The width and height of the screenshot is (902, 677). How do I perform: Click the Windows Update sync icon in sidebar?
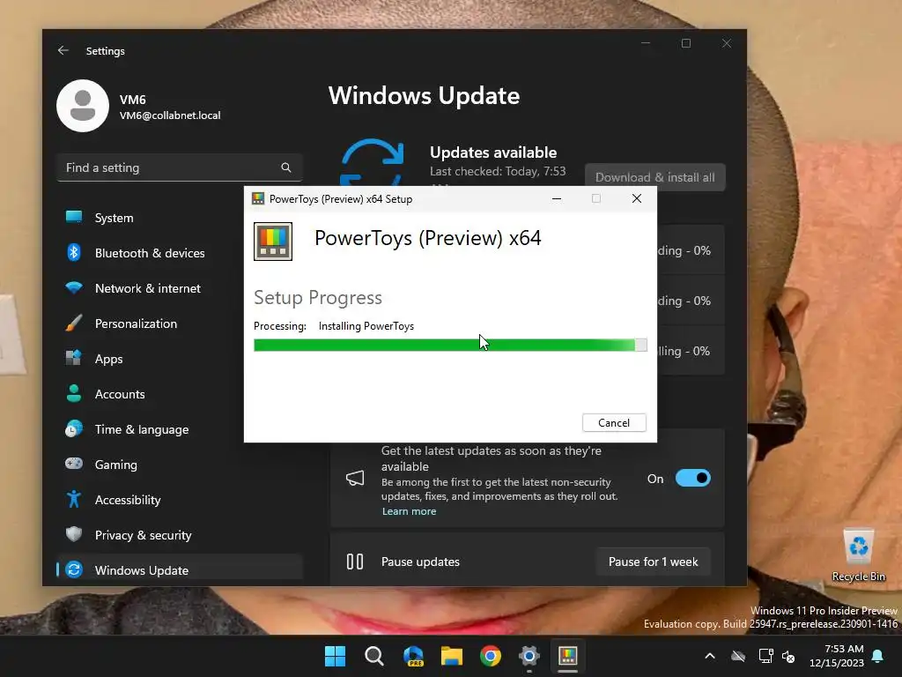click(x=74, y=569)
